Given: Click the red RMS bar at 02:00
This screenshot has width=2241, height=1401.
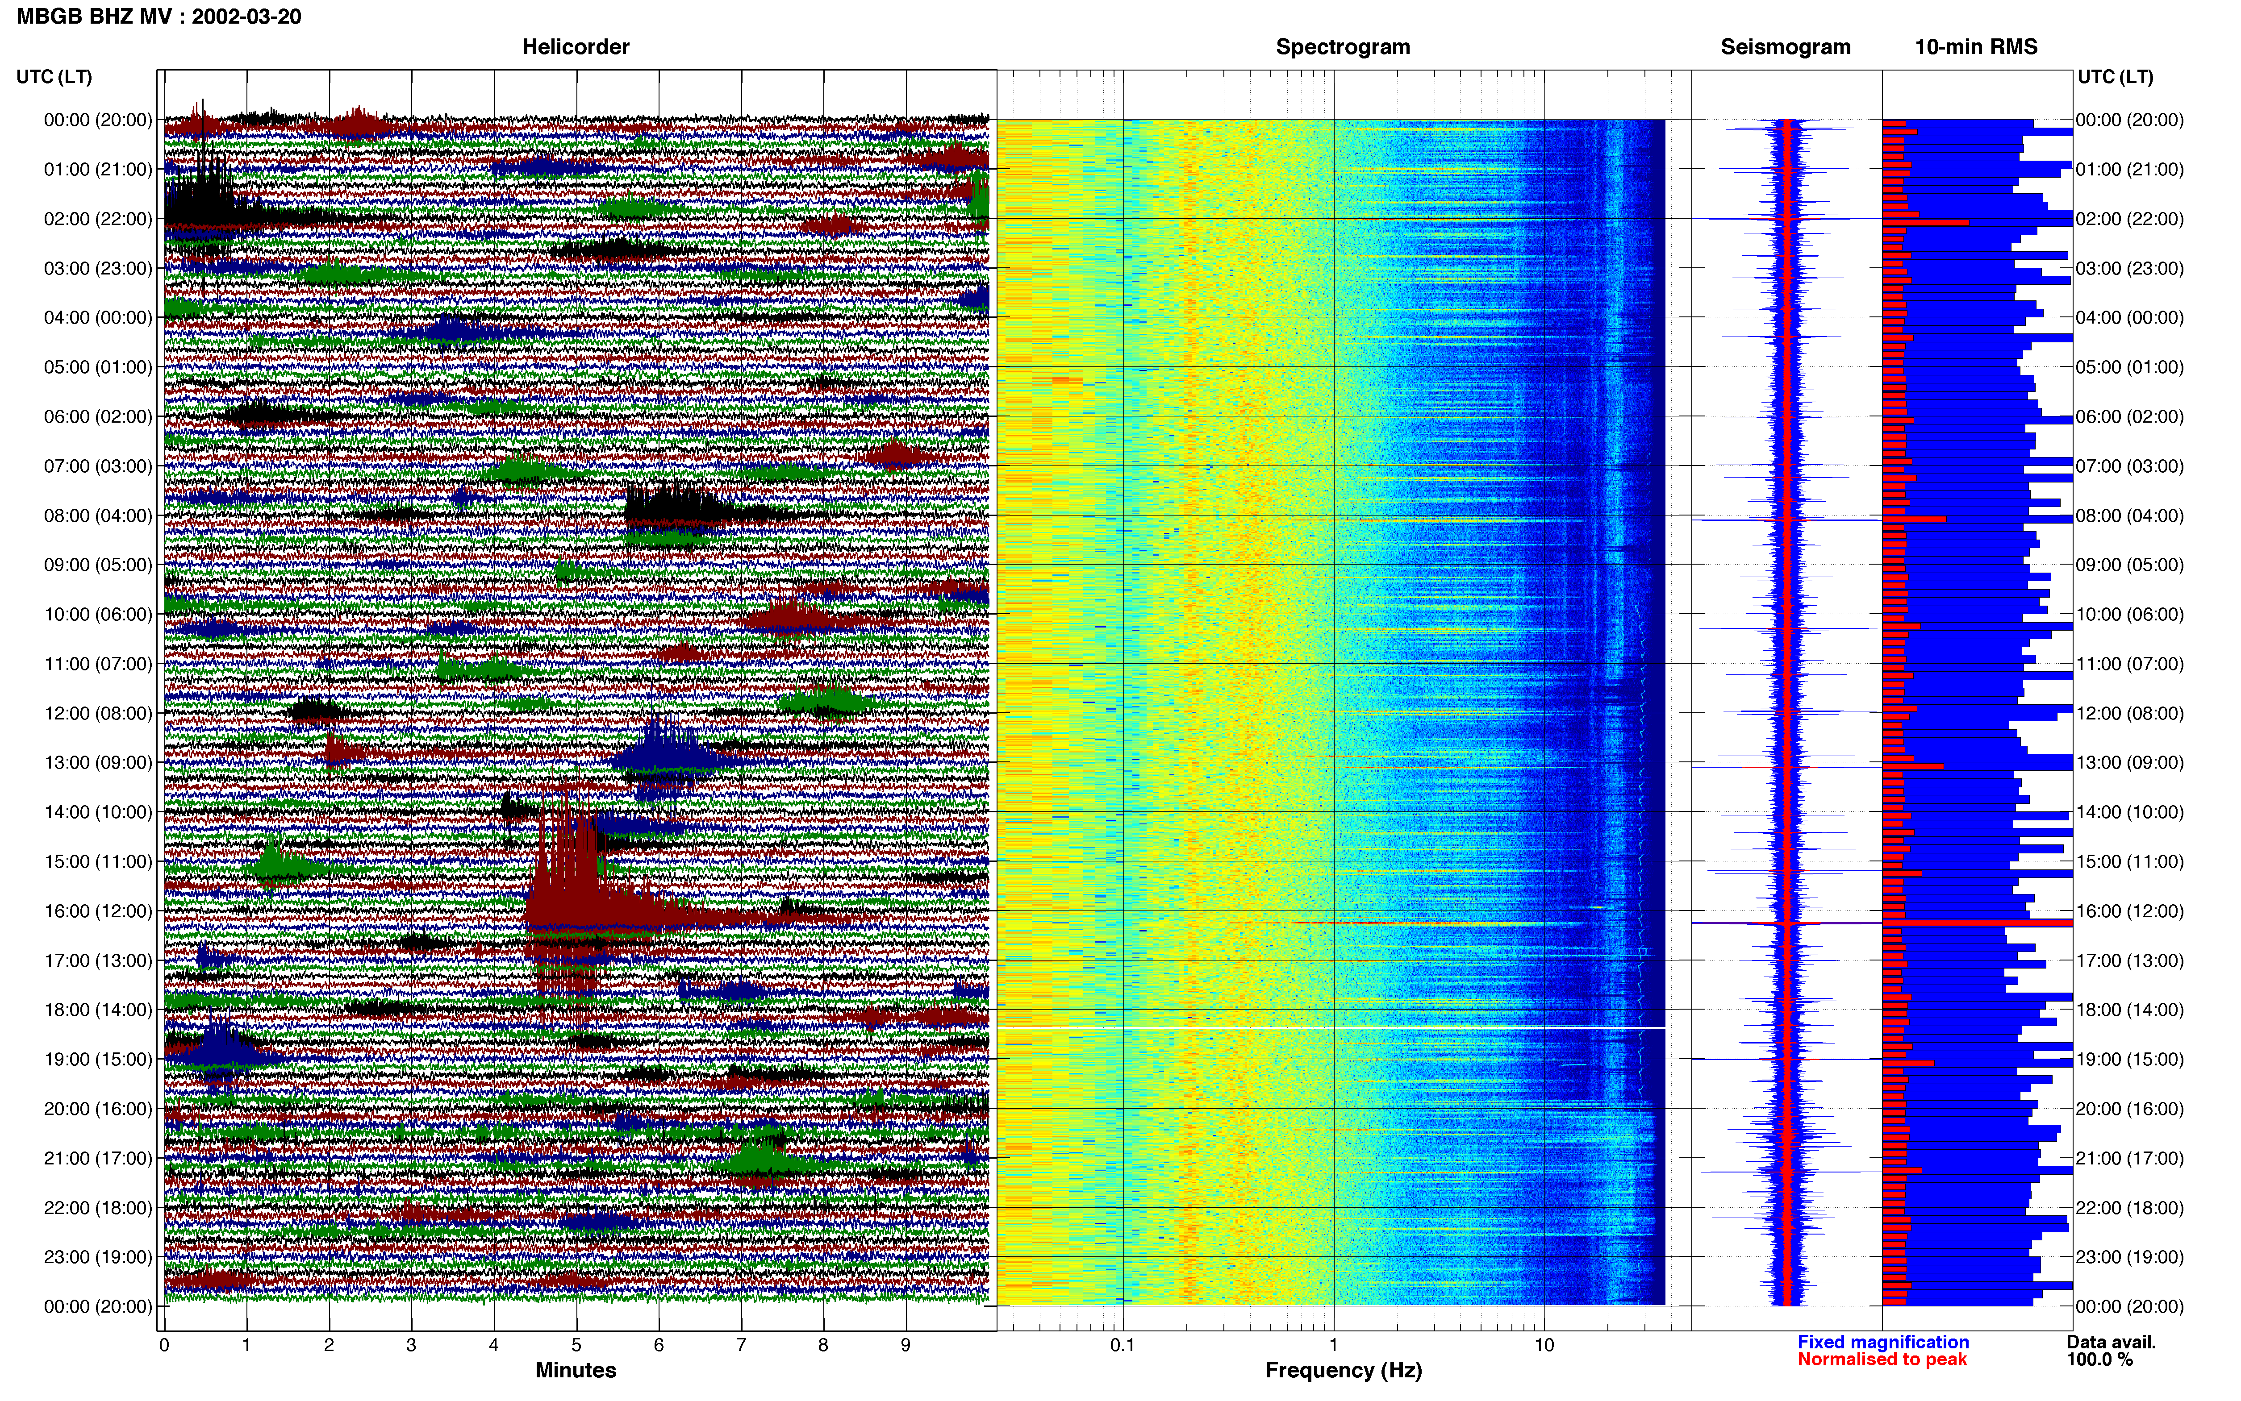Looking at the screenshot, I should [x=1925, y=222].
